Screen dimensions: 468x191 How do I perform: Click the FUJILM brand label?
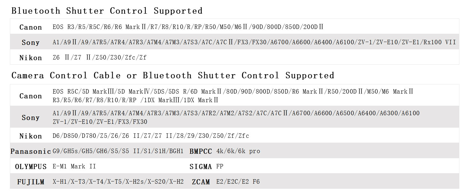pyautogui.click(x=31, y=182)
